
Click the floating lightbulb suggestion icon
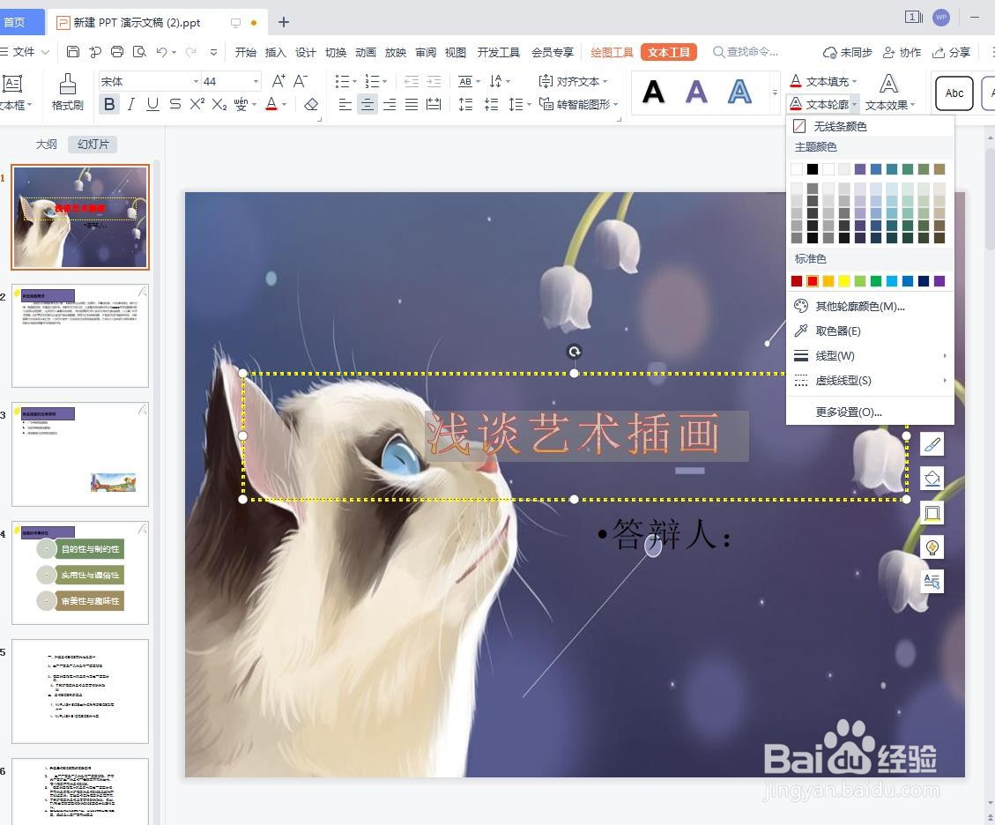932,547
